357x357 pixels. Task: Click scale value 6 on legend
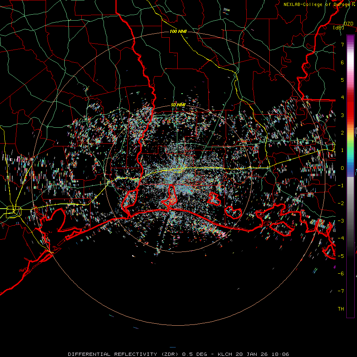(x=342, y=62)
